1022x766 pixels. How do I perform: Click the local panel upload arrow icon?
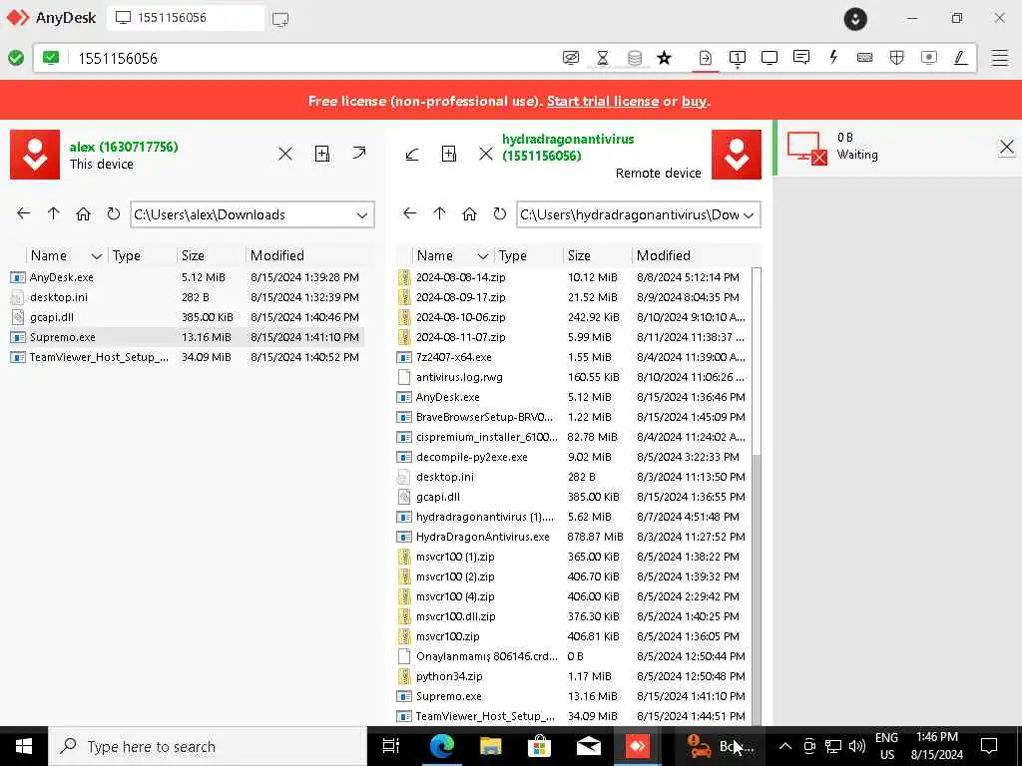359,153
